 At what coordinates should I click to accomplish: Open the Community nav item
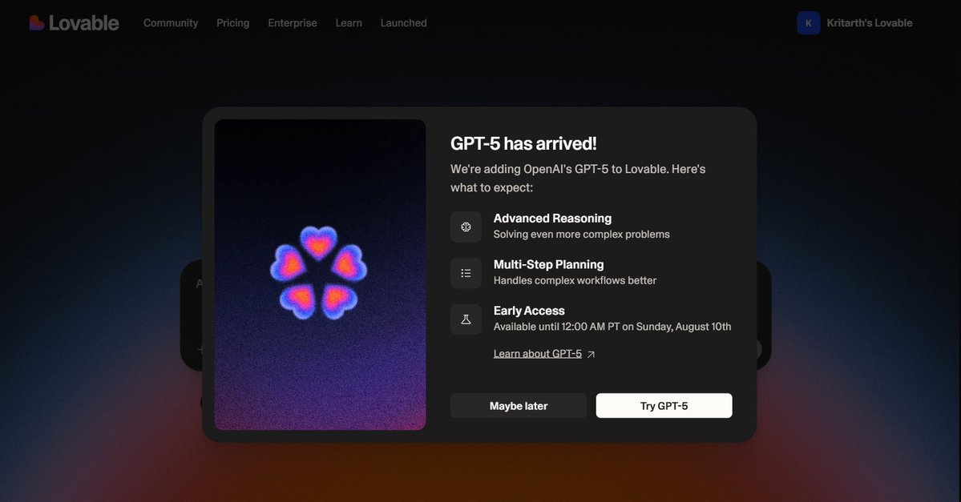171,23
